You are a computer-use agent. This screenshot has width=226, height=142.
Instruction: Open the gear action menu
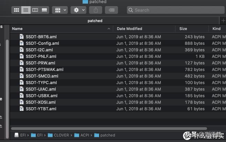tap(78, 10)
